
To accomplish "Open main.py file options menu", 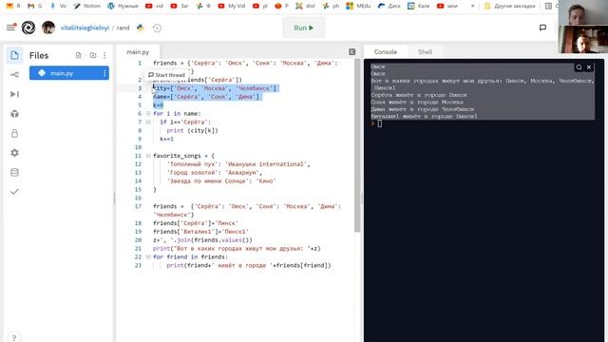I will point(104,73).
